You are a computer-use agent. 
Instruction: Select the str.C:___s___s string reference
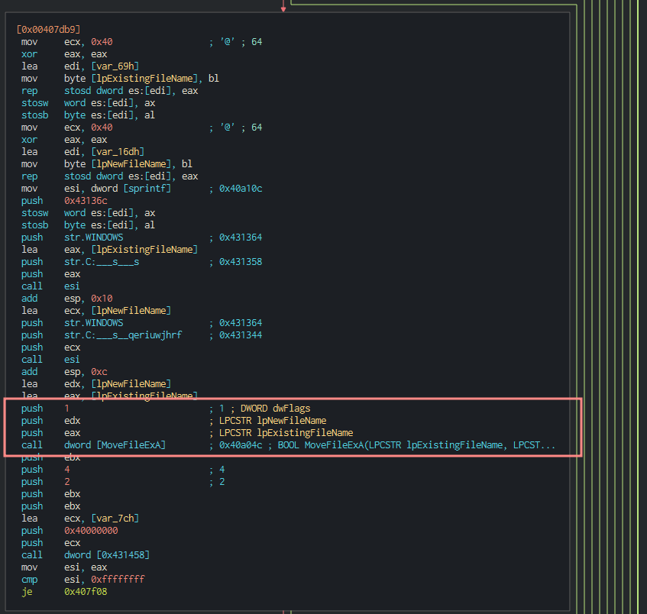click(101, 262)
